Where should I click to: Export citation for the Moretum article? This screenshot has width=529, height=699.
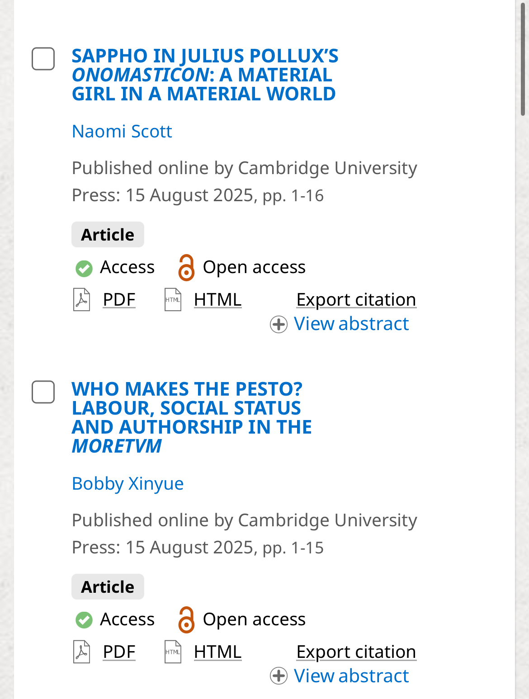pos(356,652)
